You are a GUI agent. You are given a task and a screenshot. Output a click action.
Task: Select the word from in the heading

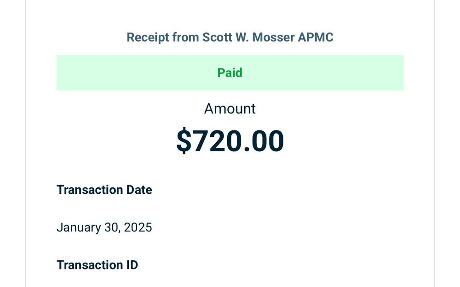pos(185,37)
